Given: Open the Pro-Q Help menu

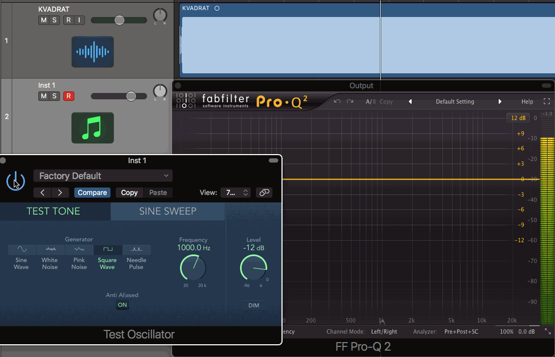Looking at the screenshot, I should tap(527, 101).
